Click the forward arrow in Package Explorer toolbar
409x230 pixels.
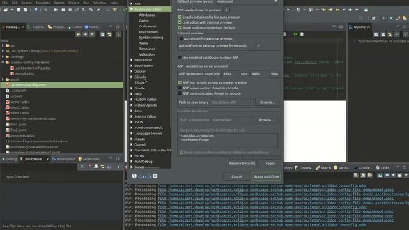coord(85,34)
